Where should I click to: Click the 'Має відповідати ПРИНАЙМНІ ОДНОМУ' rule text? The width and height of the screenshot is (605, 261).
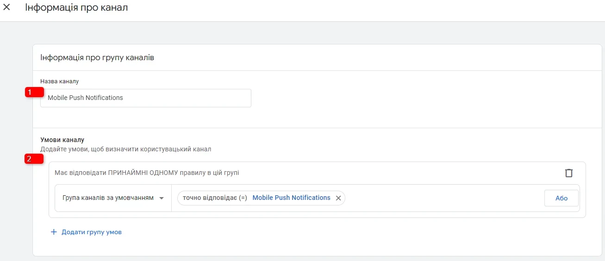point(147,173)
